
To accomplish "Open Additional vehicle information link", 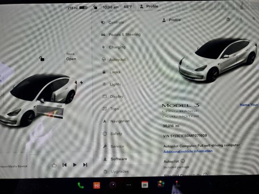I will point(188,151).
